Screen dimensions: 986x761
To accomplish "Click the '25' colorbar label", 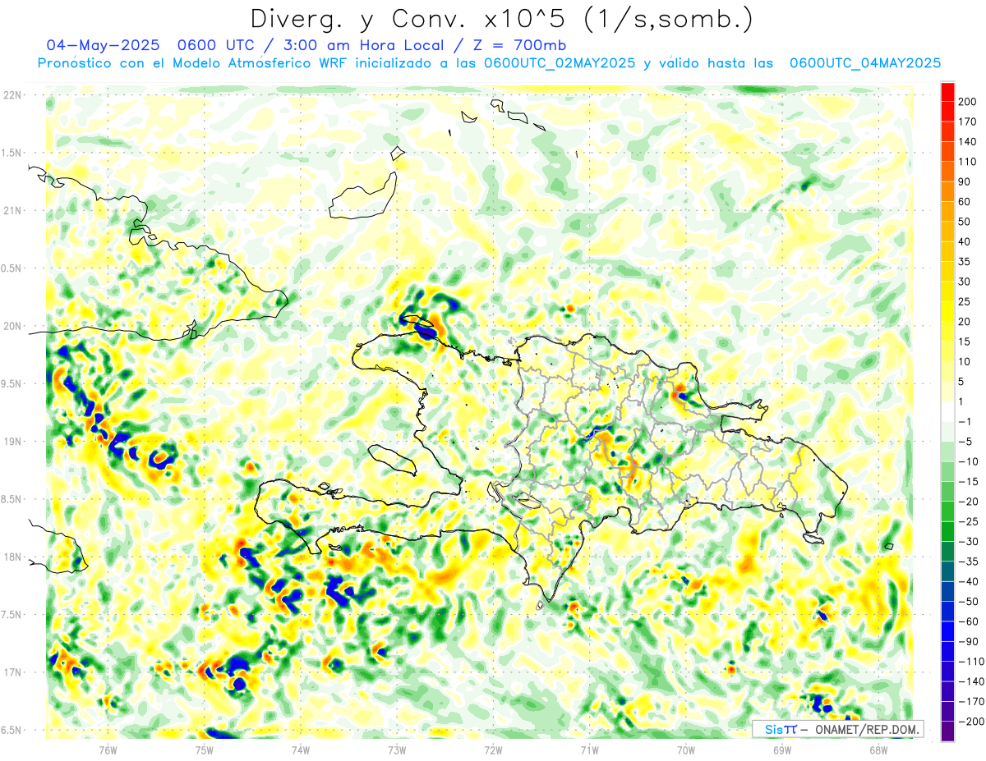I will [x=965, y=302].
